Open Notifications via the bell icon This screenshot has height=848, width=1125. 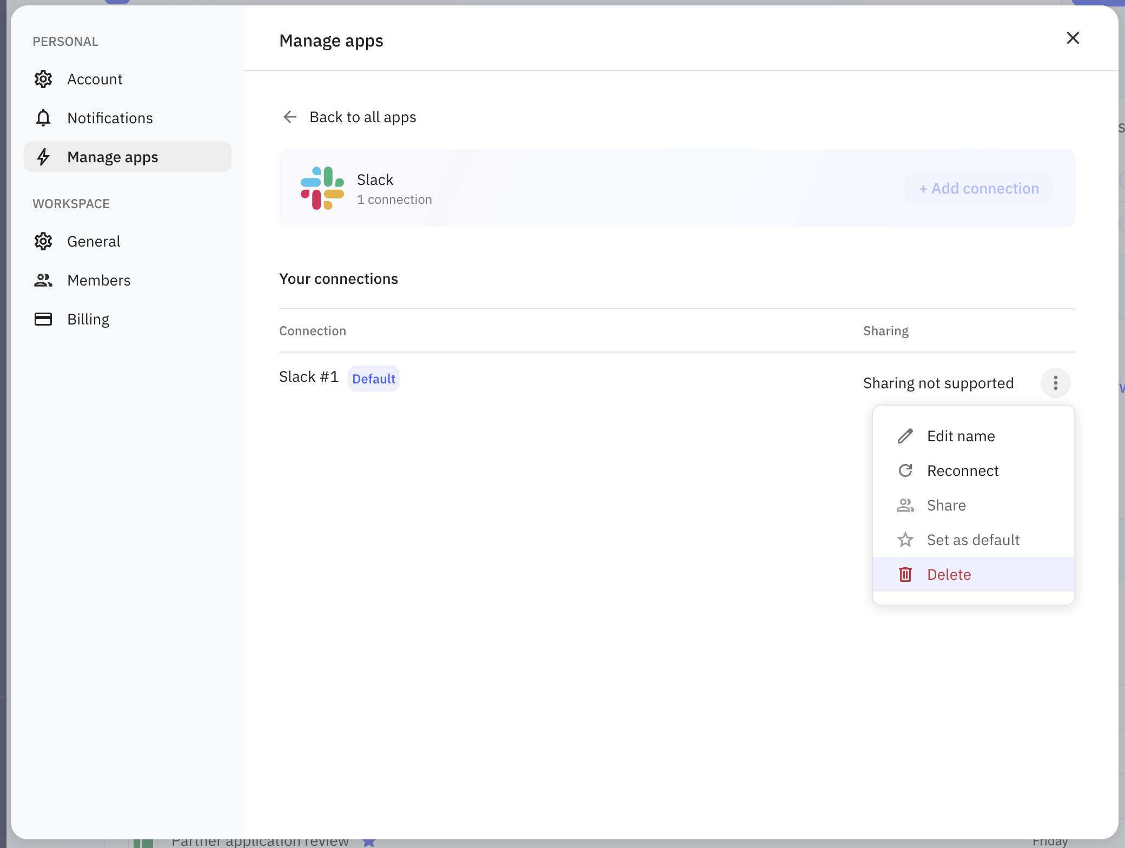coord(43,118)
